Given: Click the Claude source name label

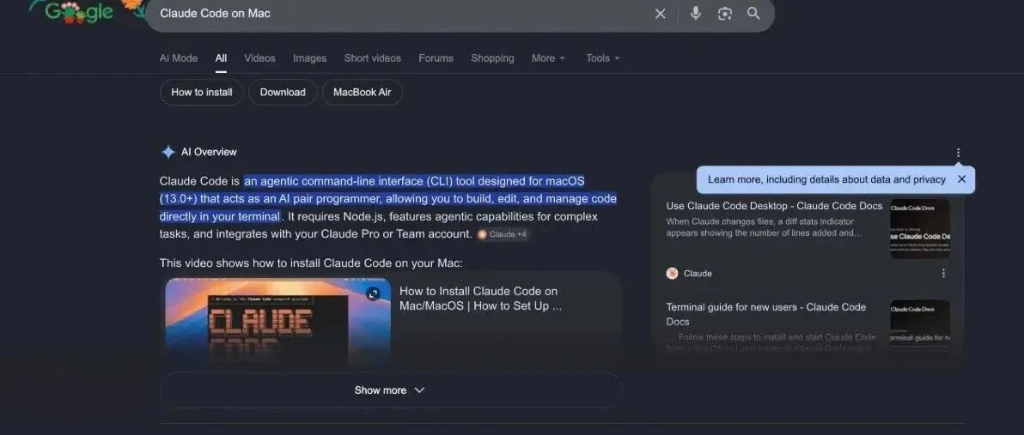Looking at the screenshot, I should pyautogui.click(x=698, y=273).
